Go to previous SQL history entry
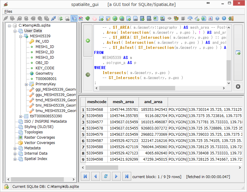Image resolution: width=247 pixels, height=192 pixels. click(x=88, y=41)
